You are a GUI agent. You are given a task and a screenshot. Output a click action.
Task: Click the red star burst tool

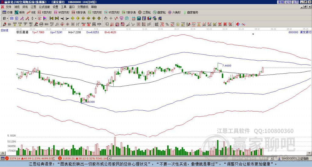(67, 24)
